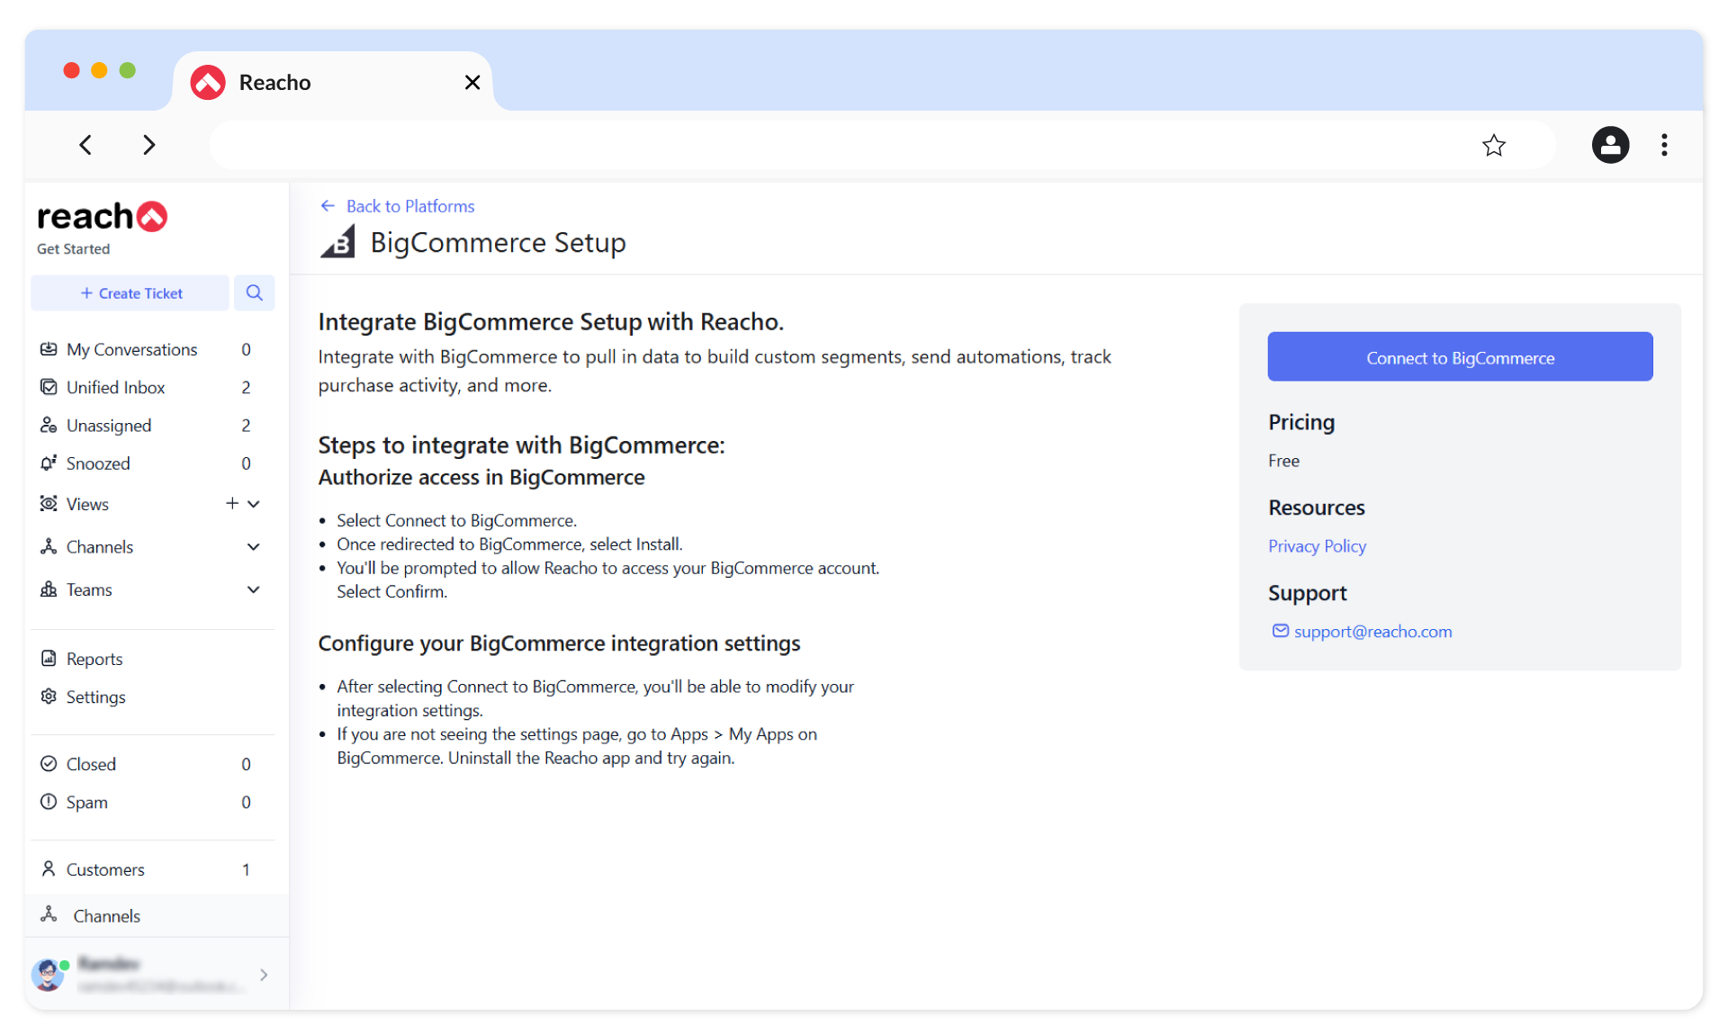Click the browser address bar
This screenshot has width=1728, height=1034.
837,145
